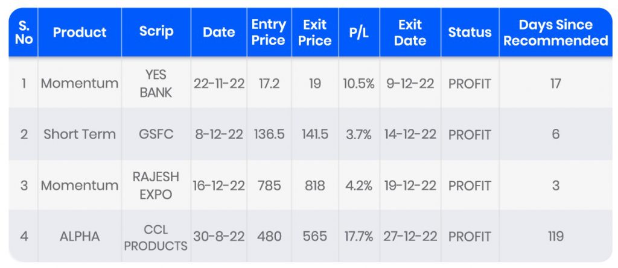Click the P/L column header

coord(359,33)
